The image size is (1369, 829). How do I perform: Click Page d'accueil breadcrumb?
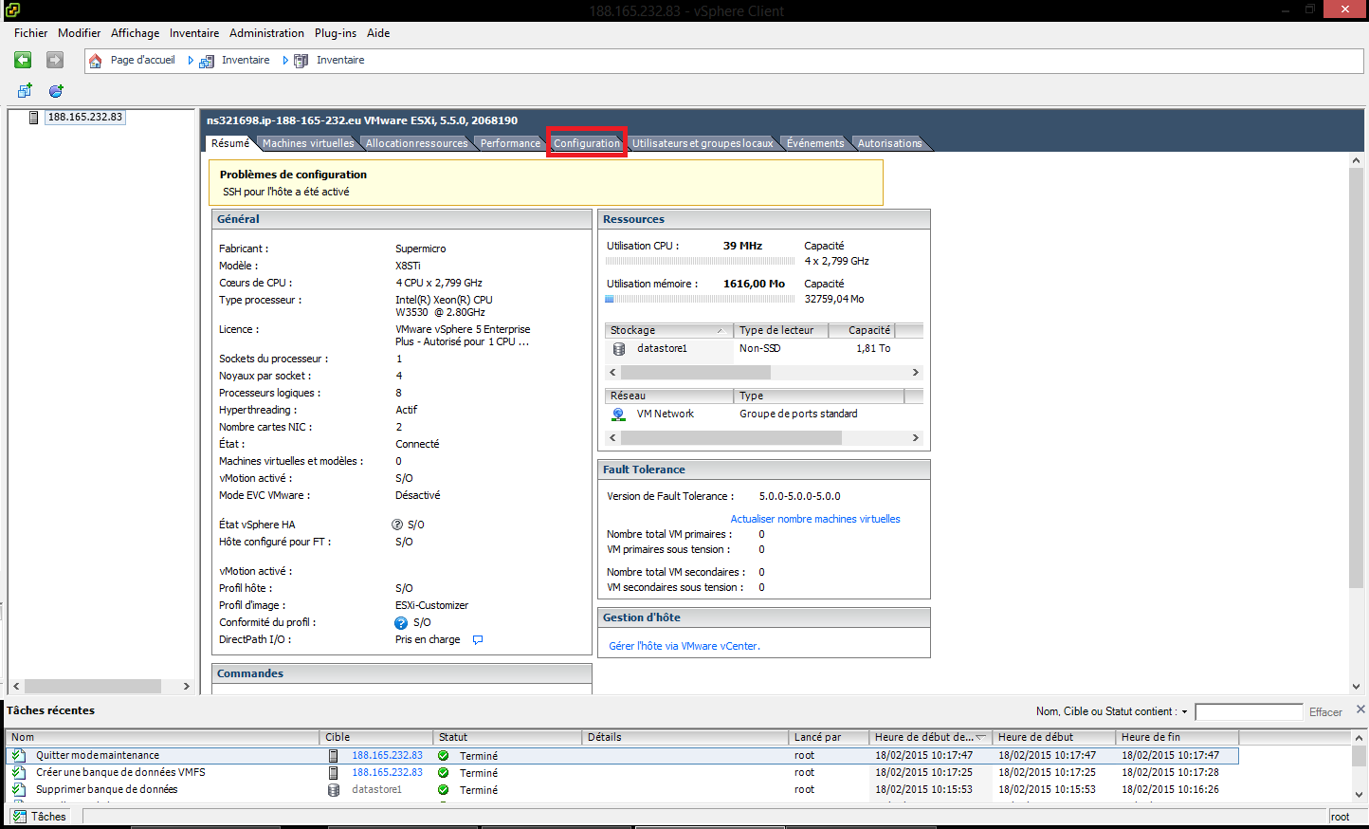(x=142, y=60)
